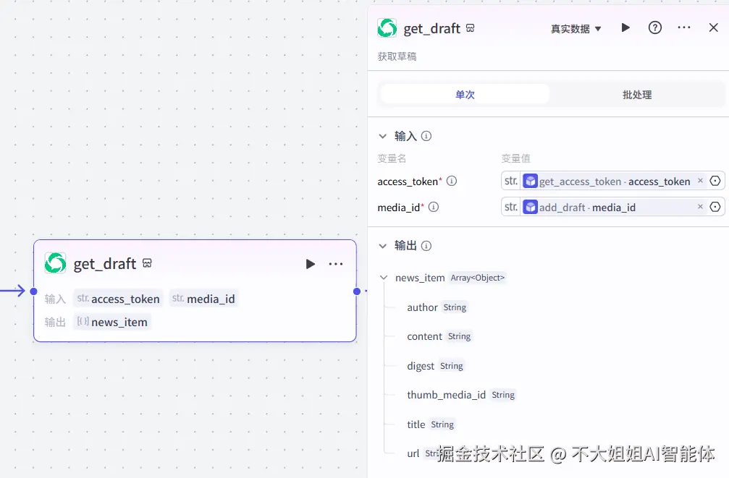Open the settings hexagon beside media_id value
Viewport: 729px width, 478px height.
[x=715, y=207]
